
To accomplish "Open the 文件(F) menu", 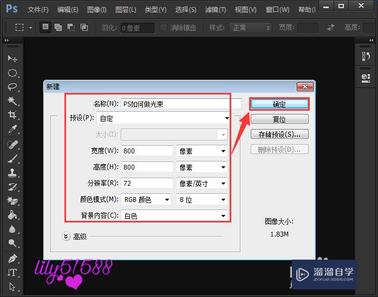I will [38, 10].
